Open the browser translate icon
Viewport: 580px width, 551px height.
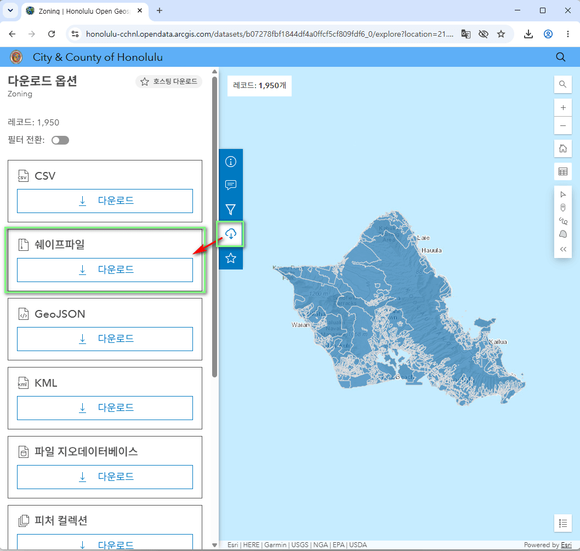(466, 34)
